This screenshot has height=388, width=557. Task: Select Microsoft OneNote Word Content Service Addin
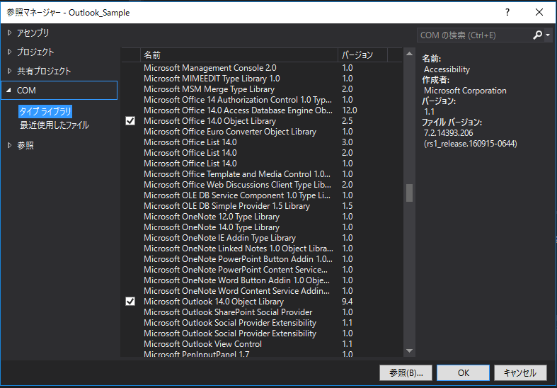tap(262, 290)
